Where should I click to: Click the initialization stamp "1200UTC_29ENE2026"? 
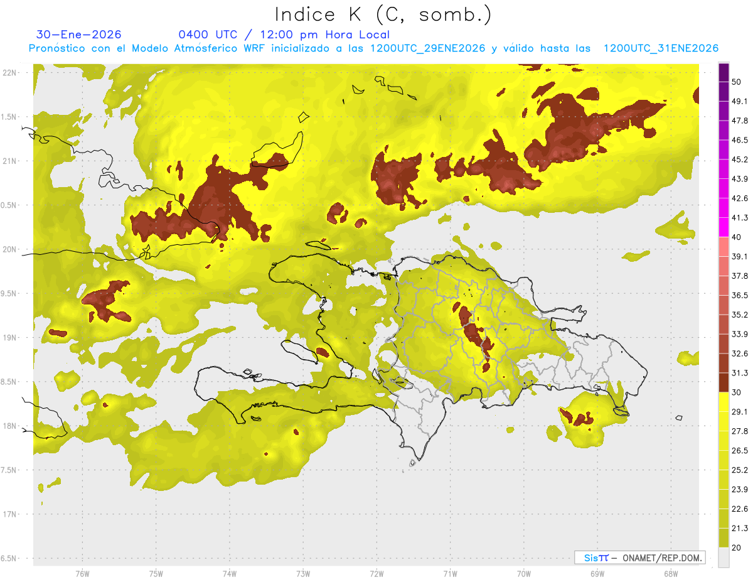point(428,48)
